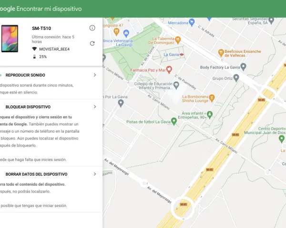
Task: Click the Av. de la Gavia street label
Action: (x=147, y=57)
